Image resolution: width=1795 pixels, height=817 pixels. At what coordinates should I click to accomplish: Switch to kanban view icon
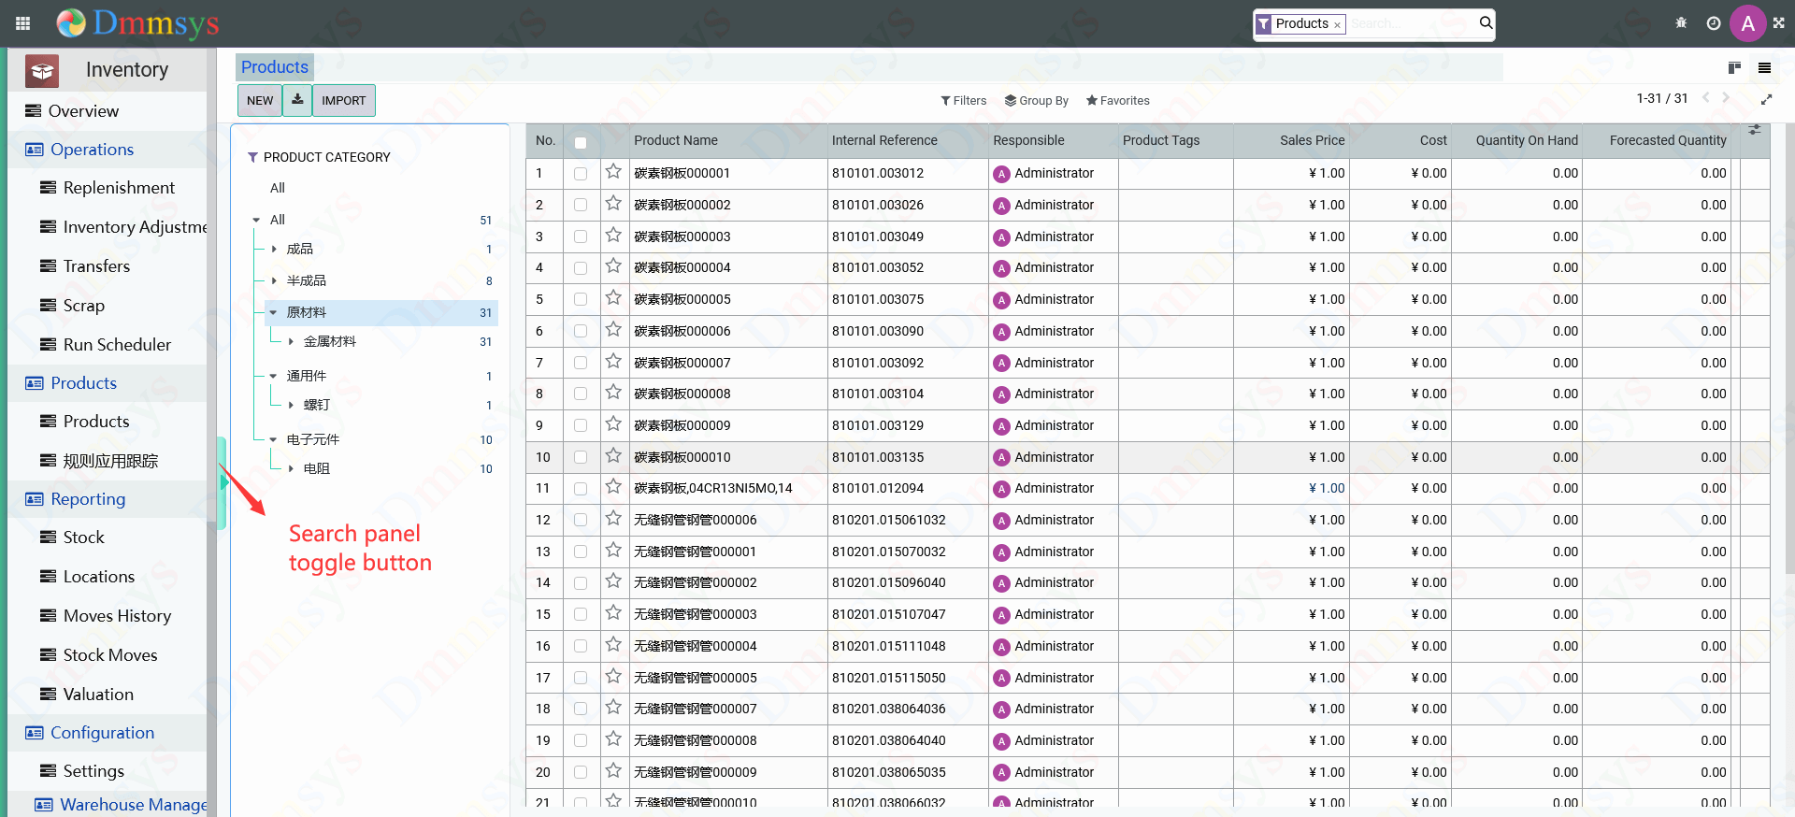(x=1734, y=67)
